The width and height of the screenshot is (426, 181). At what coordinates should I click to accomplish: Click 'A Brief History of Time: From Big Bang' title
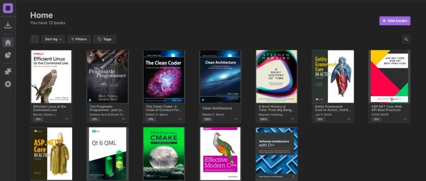pyautogui.click(x=276, y=108)
